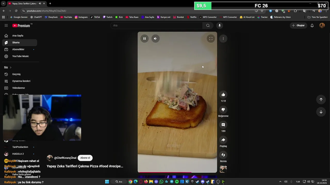Screen dimensions: 330x185
Task: Expand Tüm Yer İşaretleri bookmarks folder
Action: tap(317, 17)
